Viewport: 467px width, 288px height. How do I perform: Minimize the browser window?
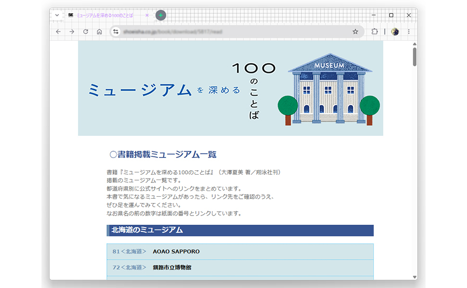pyautogui.click(x=374, y=15)
